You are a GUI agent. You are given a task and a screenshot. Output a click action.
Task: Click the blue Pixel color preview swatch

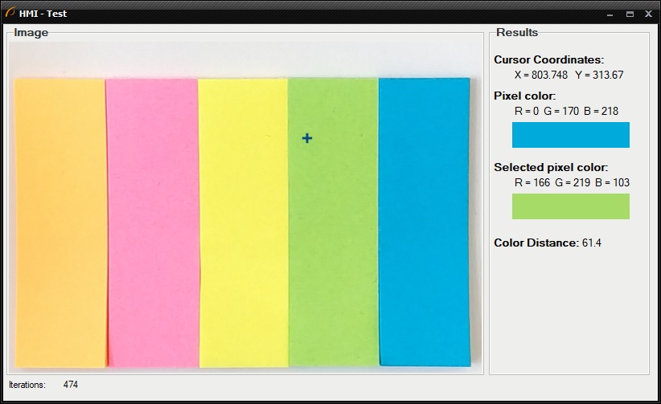(x=570, y=135)
